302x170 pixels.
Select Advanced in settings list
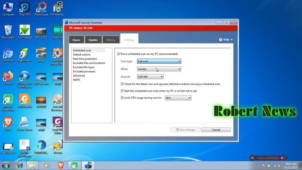coord(79,76)
